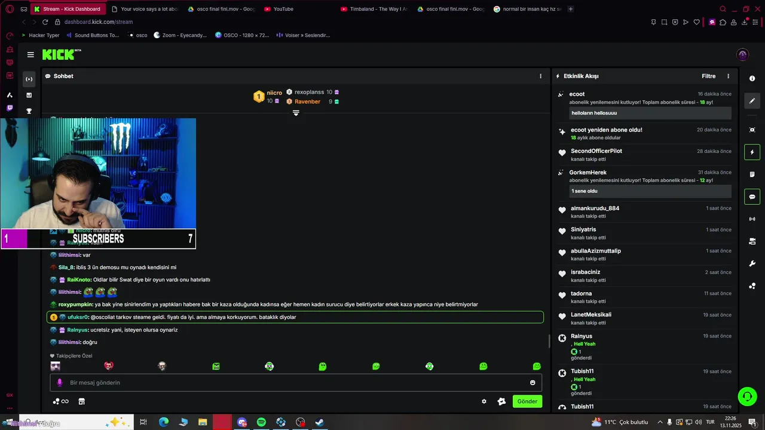
Task: Open the video camera icon in right sidebar
Action: pyautogui.click(x=752, y=241)
